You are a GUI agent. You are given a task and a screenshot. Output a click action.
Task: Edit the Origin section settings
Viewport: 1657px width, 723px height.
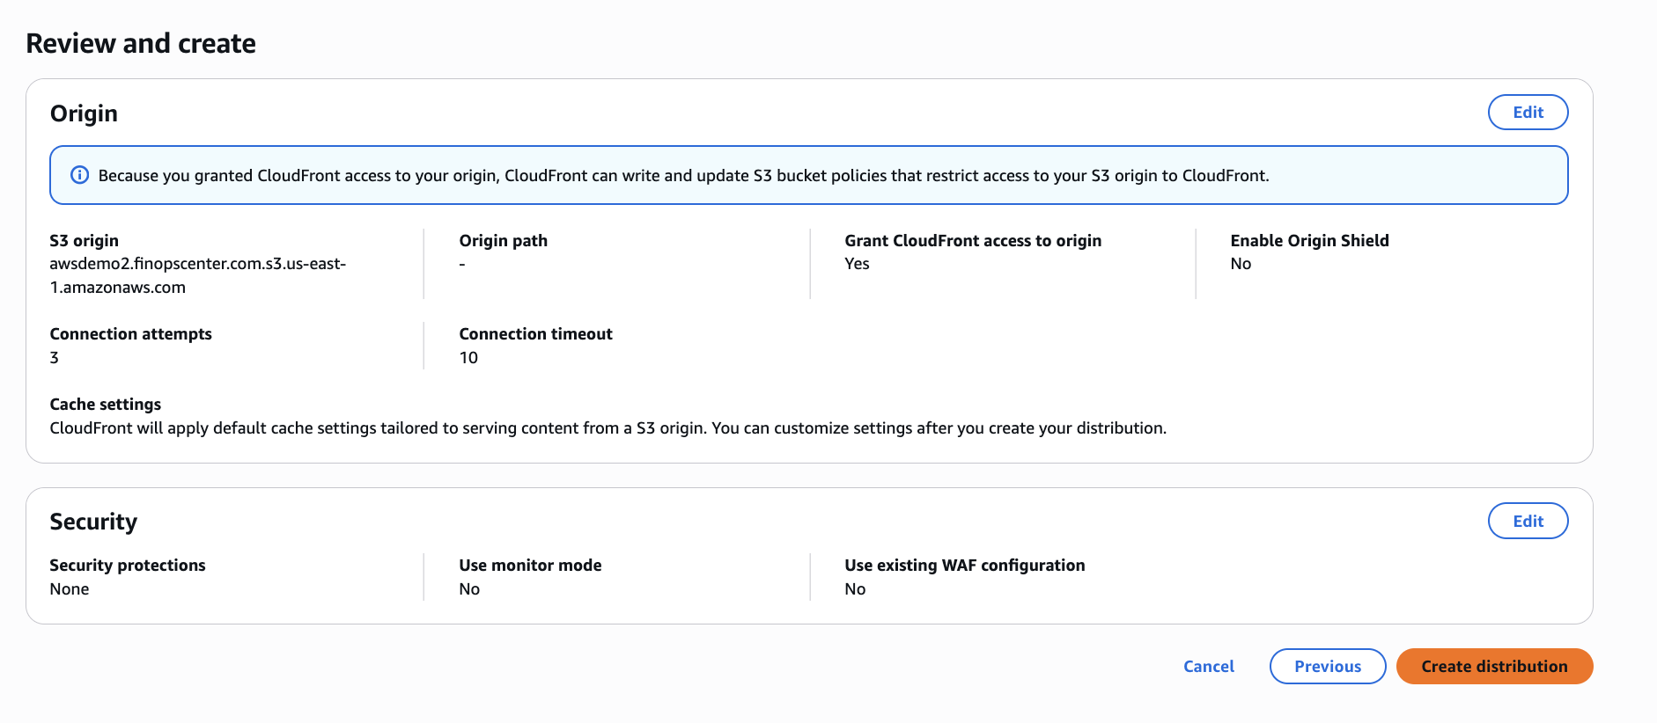coord(1528,113)
